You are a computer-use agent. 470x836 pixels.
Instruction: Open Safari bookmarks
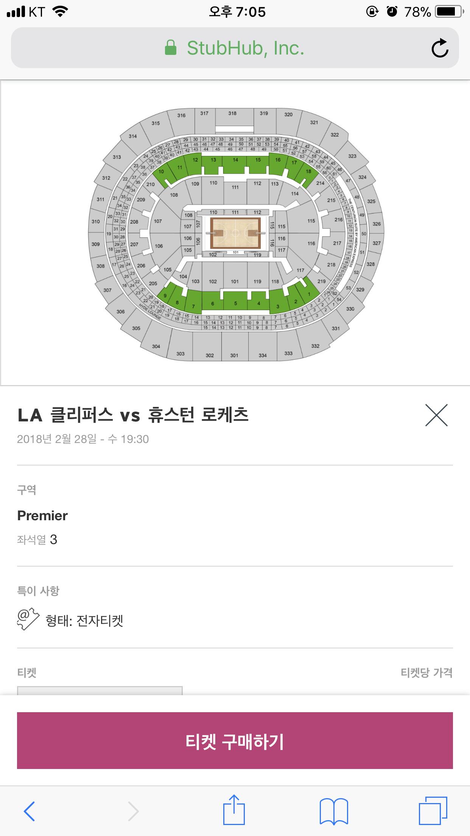[334, 811]
